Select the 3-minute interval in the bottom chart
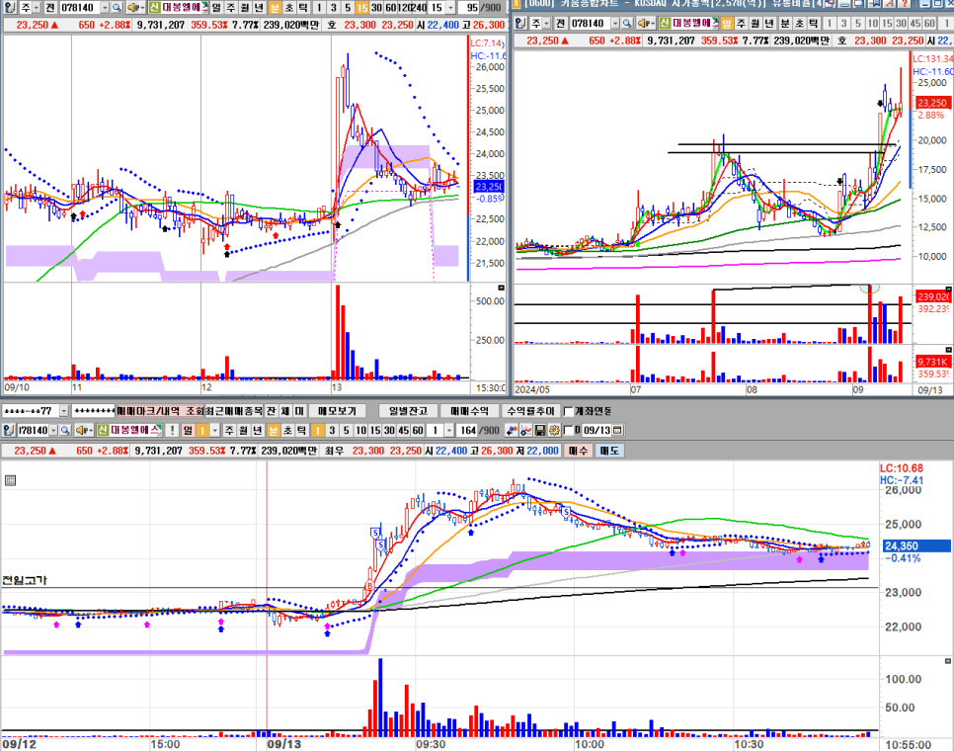The image size is (954, 752). tap(332, 431)
